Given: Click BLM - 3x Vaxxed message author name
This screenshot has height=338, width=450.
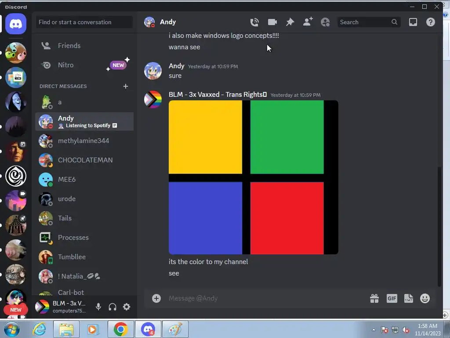Looking at the screenshot, I should pyautogui.click(x=218, y=95).
